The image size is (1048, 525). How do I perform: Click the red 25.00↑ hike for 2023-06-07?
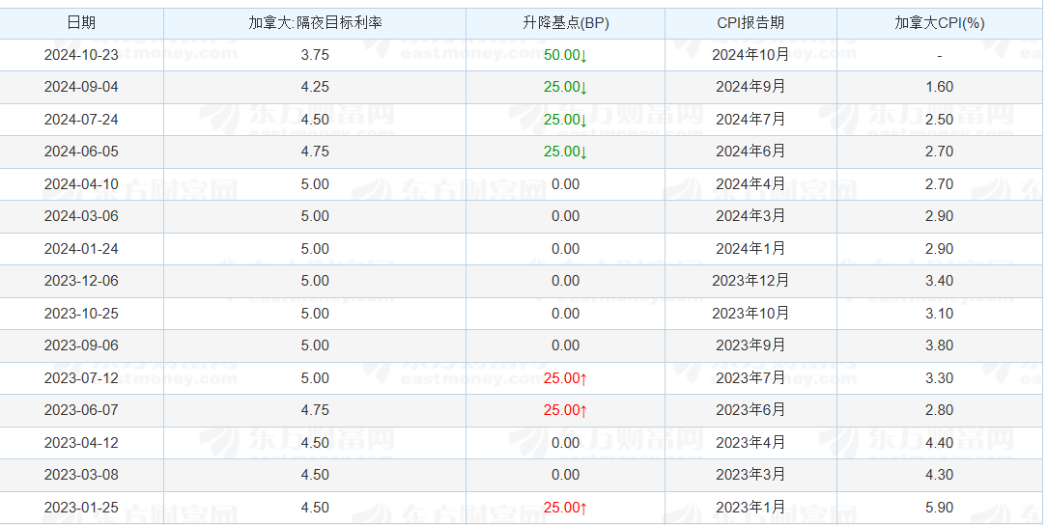(x=565, y=411)
